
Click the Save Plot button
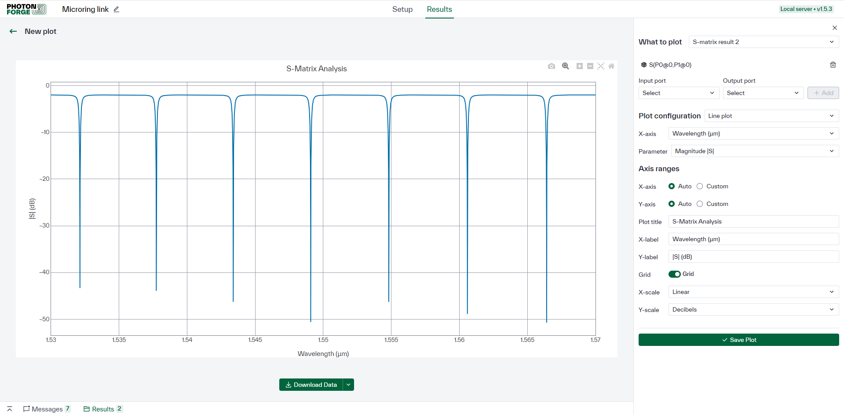click(x=738, y=340)
